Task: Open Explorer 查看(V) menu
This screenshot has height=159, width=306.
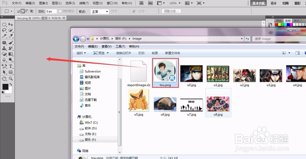Action: coord(106,46)
